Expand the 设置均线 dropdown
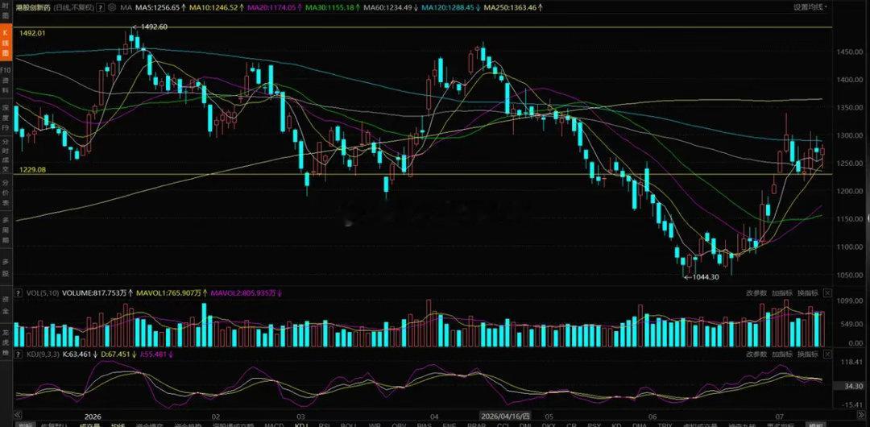This screenshot has height=427, width=870. click(810, 7)
